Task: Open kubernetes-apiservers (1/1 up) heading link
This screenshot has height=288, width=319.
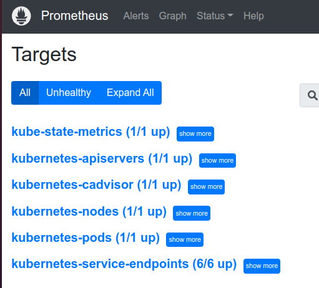Action: [102, 158]
